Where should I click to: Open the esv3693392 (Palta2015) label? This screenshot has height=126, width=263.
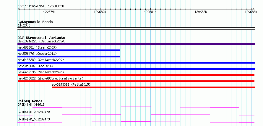(71, 84)
